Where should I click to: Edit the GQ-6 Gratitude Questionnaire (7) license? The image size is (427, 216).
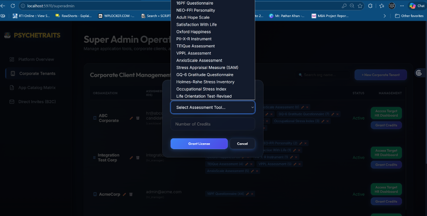[x=333, y=114]
